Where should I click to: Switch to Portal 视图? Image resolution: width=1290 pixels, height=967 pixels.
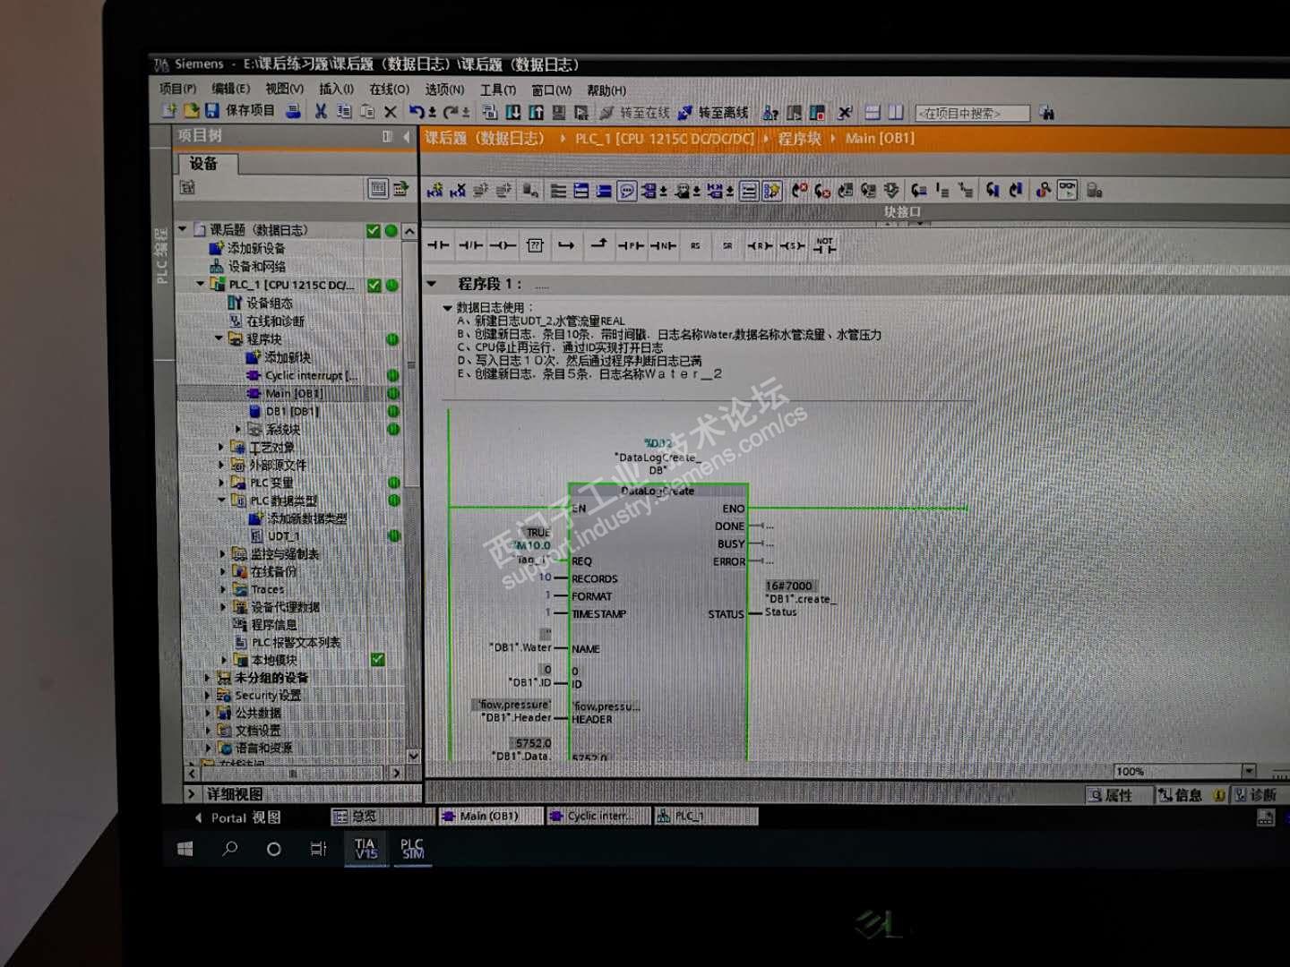[236, 817]
